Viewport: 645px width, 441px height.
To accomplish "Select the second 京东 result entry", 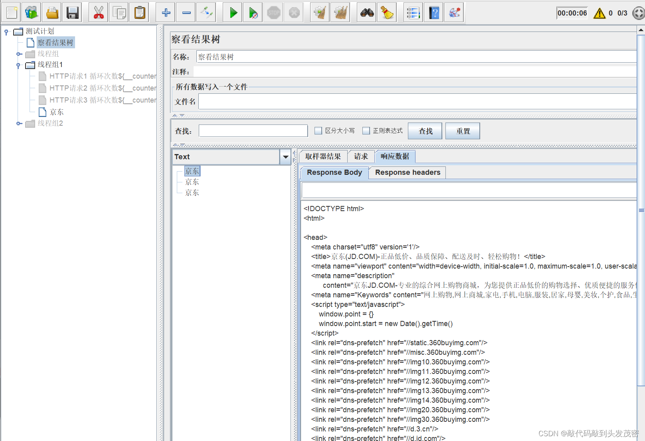I will coord(192,182).
